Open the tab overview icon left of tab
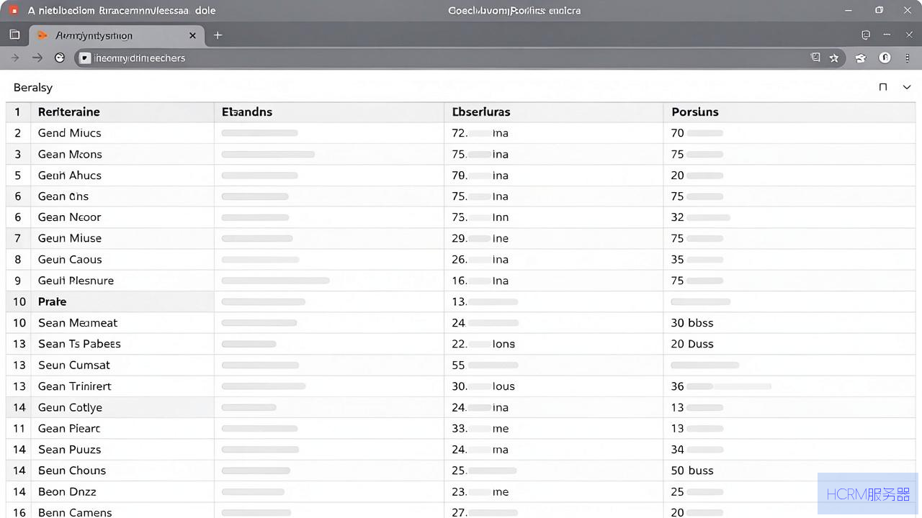The height and width of the screenshot is (518, 922). 14,35
